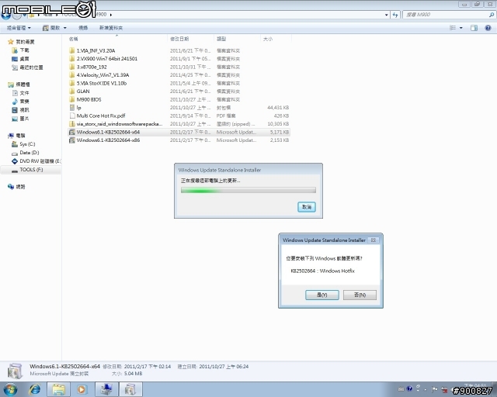Image resolution: width=497 pixels, height=397 pixels.
Task: Click New Folder toolbar button
Action: click(111, 28)
